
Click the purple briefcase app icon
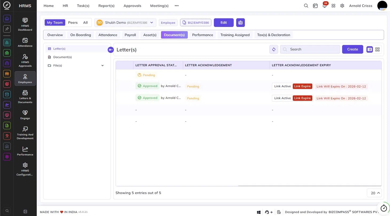click(7, 63)
